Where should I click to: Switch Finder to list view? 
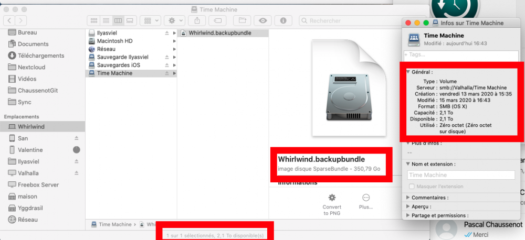[106, 20]
